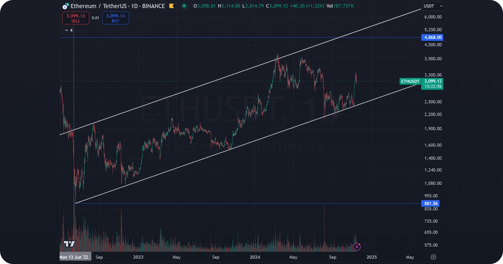Screen dimensions: 503x264
Task: Click the purple lightning replay icon
Action: pos(357,247)
